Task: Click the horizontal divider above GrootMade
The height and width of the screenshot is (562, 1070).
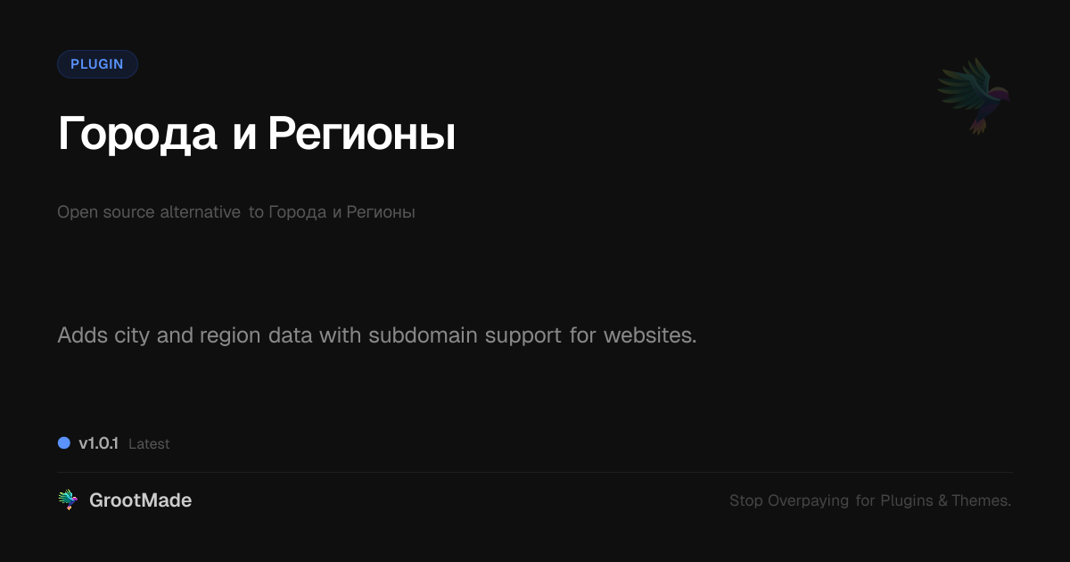Action: tap(535, 472)
